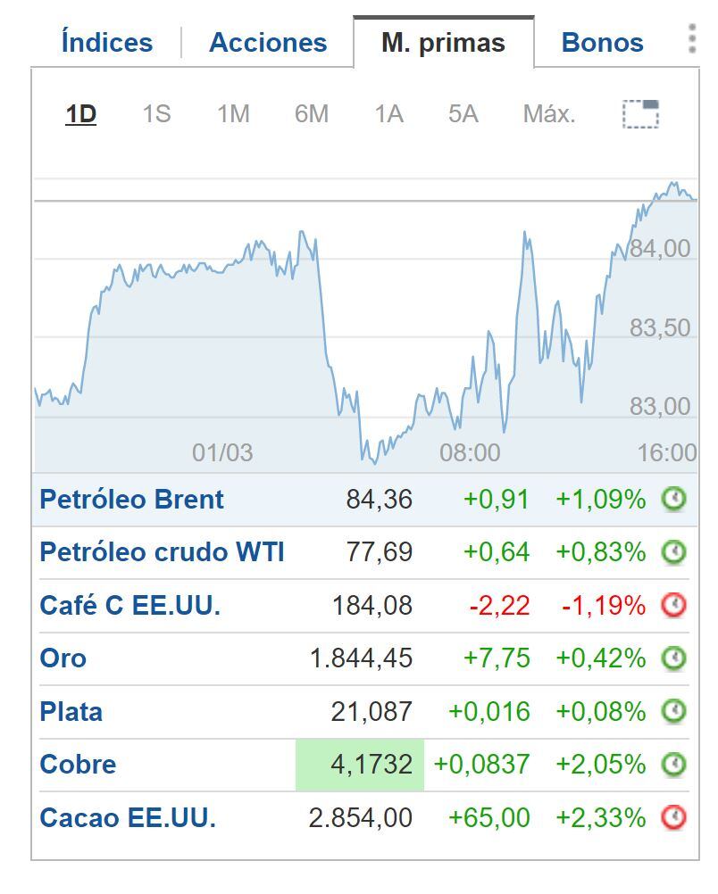718x894 pixels.
Task: Switch to the Bonos tab
Action: [x=602, y=40]
